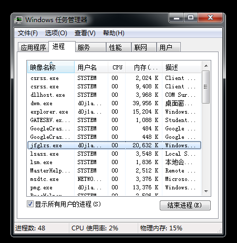Open the 查看(V) menu

[x=85, y=33]
